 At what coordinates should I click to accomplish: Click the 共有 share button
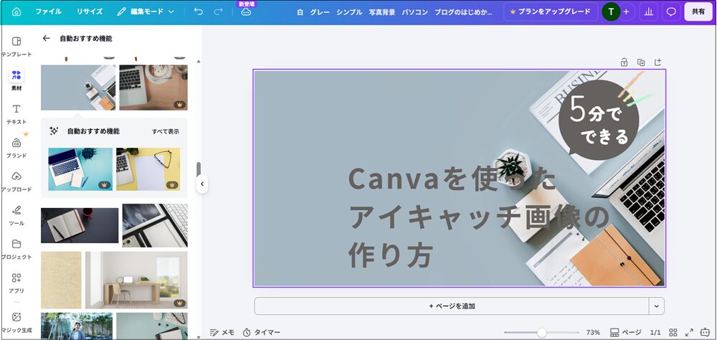698,12
